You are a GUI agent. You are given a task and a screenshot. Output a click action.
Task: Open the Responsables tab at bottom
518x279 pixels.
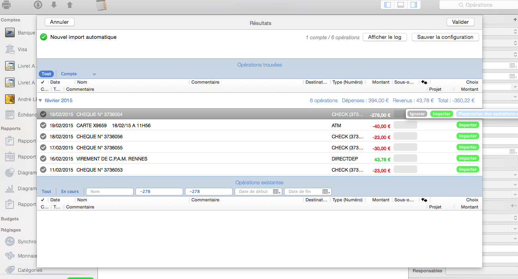click(x=427, y=271)
